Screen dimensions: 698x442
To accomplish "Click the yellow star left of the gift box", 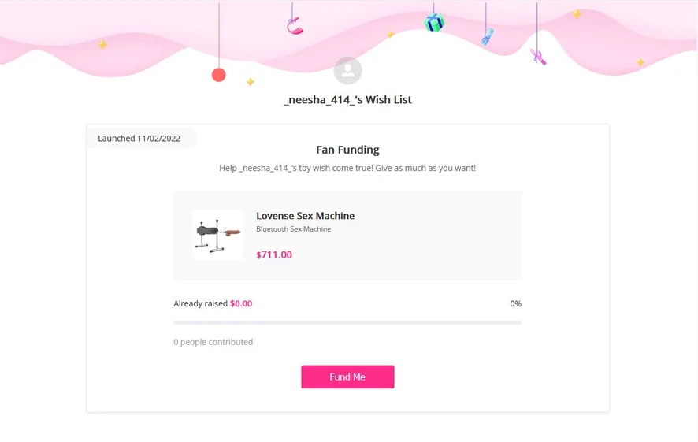I will (390, 35).
